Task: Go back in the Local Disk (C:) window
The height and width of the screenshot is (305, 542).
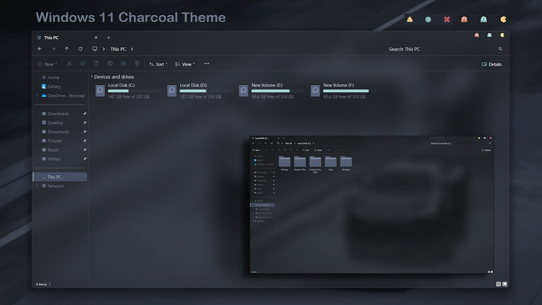Action: pos(253,143)
